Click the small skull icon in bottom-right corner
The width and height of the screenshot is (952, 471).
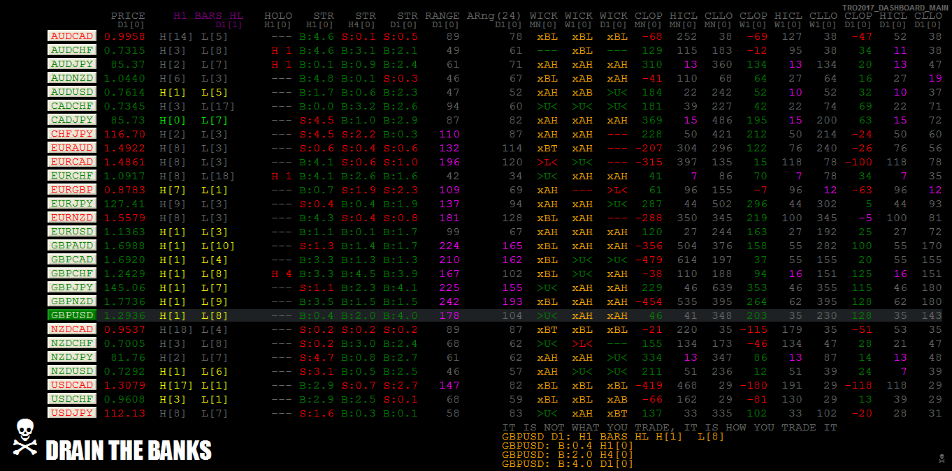pyautogui.click(x=942, y=458)
